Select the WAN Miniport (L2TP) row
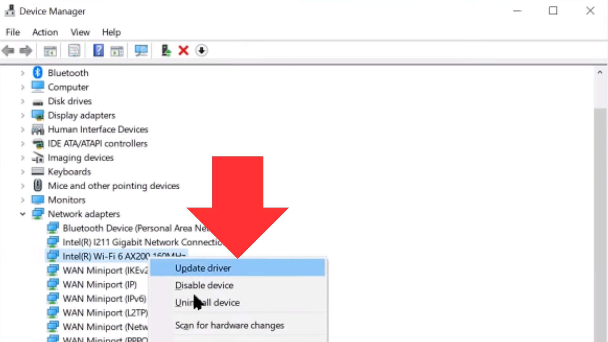This screenshot has width=608, height=342. 97,313
